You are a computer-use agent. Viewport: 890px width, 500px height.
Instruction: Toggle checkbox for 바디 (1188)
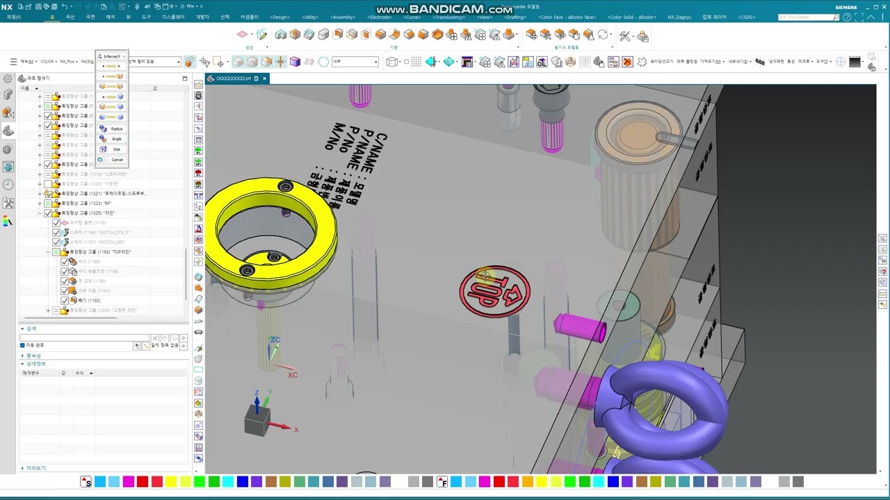(65, 261)
